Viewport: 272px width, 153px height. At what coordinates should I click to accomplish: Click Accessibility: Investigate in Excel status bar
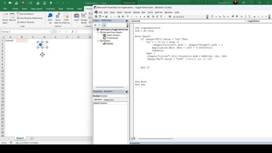(27, 143)
